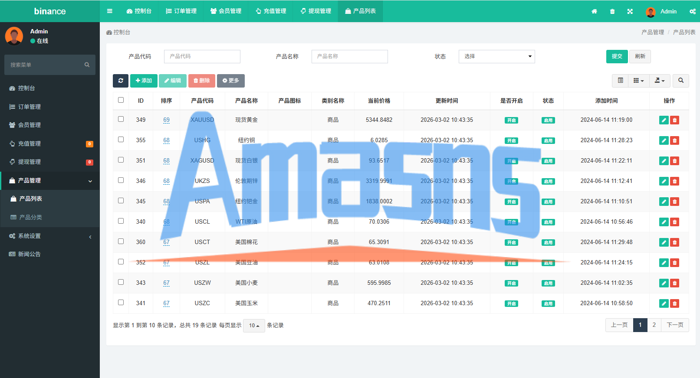Open the table search magnifier icon
700x378 pixels.
coord(681,81)
